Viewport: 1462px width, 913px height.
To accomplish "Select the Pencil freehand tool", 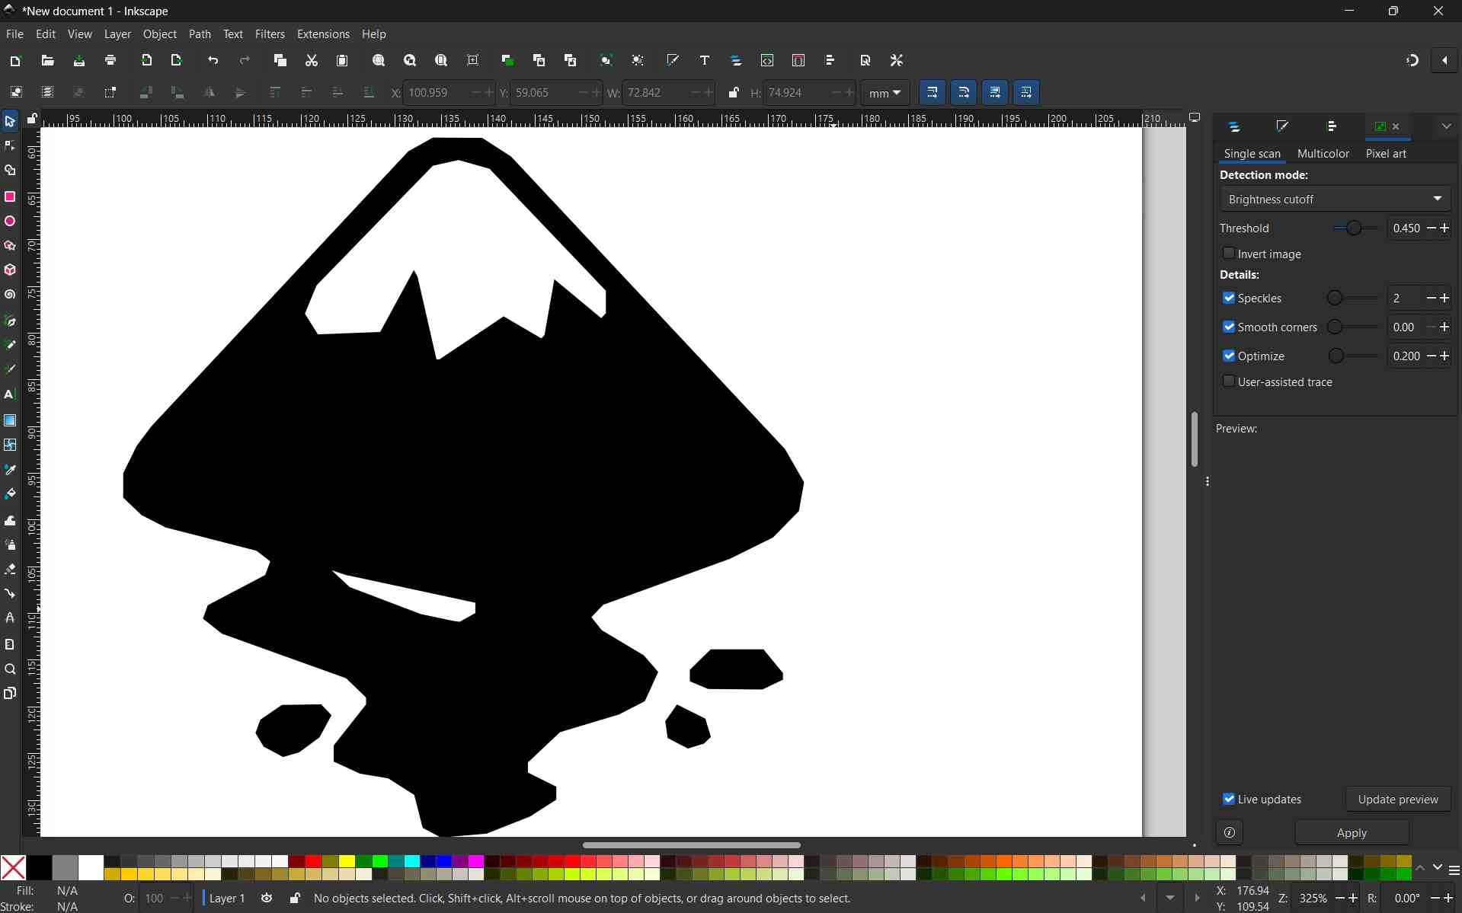I will (10, 345).
